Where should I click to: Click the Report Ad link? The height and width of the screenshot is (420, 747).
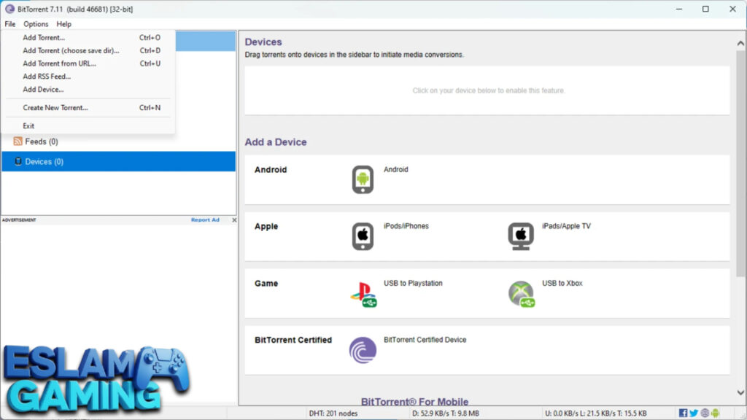pos(205,219)
